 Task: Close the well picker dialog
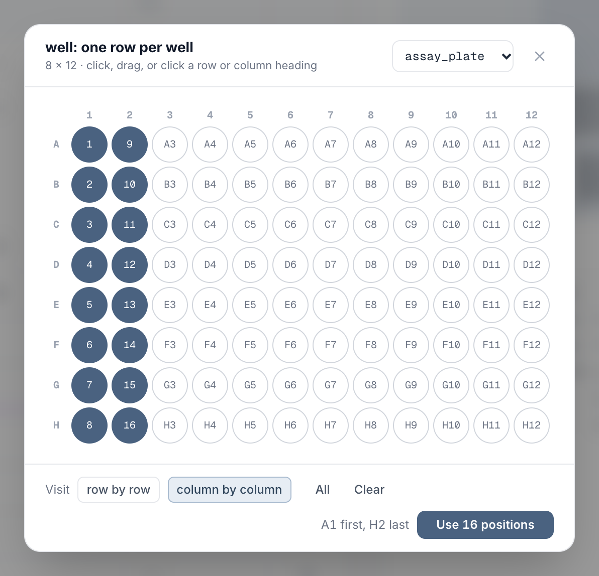coord(539,57)
